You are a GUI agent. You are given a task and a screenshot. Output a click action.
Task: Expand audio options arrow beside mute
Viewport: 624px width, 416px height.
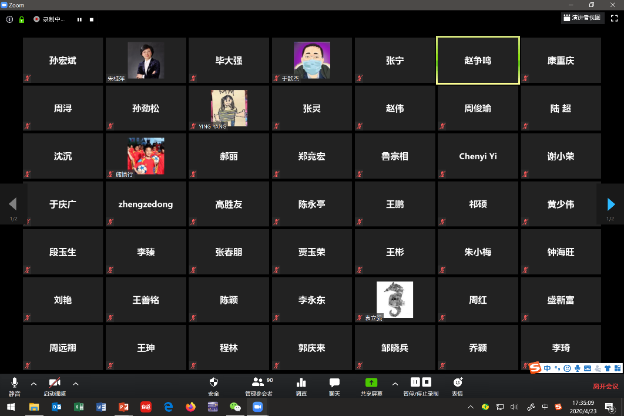tap(33, 383)
